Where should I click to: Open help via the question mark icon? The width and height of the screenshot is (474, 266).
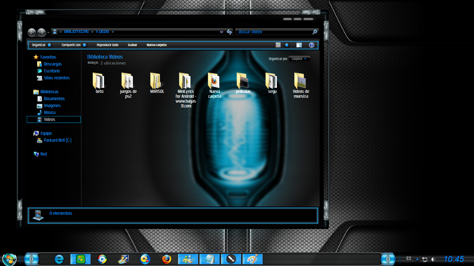[x=311, y=45]
